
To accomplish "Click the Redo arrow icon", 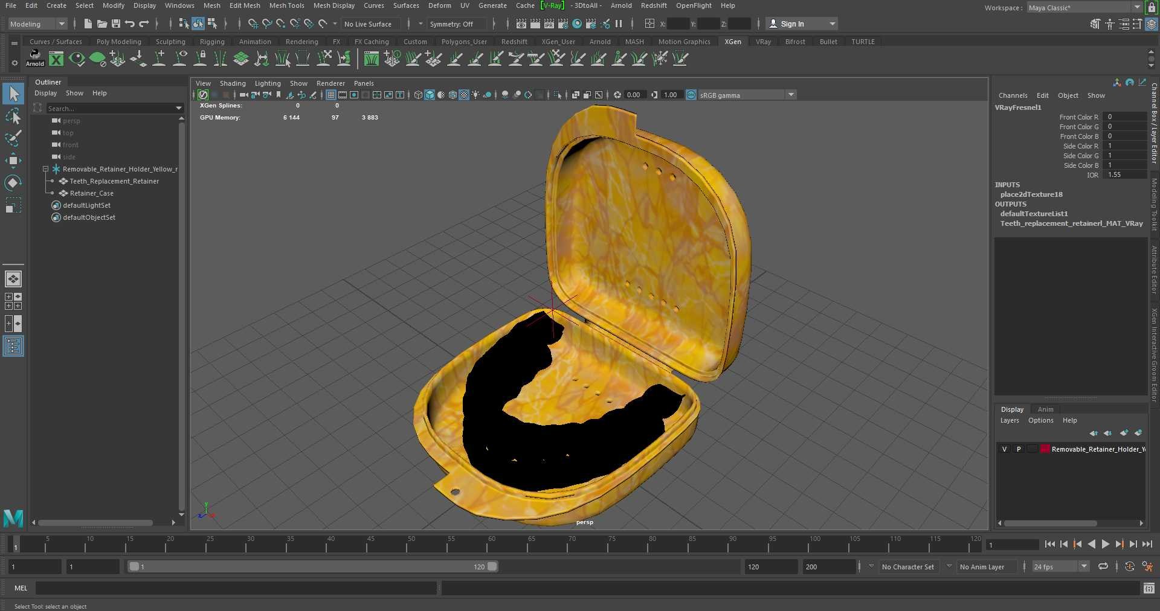I will (144, 24).
